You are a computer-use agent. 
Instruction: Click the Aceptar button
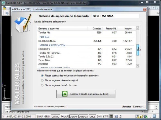tap(127, 106)
